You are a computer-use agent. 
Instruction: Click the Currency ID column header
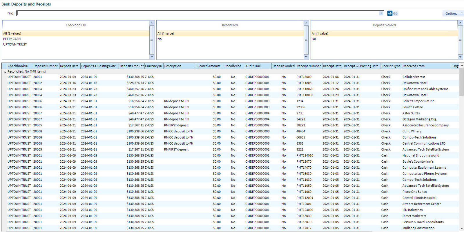tap(154, 66)
